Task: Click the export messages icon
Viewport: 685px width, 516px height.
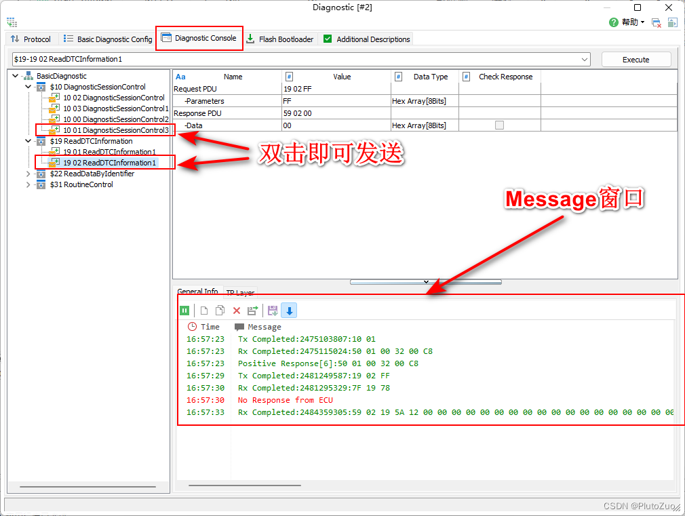Action: coord(252,311)
